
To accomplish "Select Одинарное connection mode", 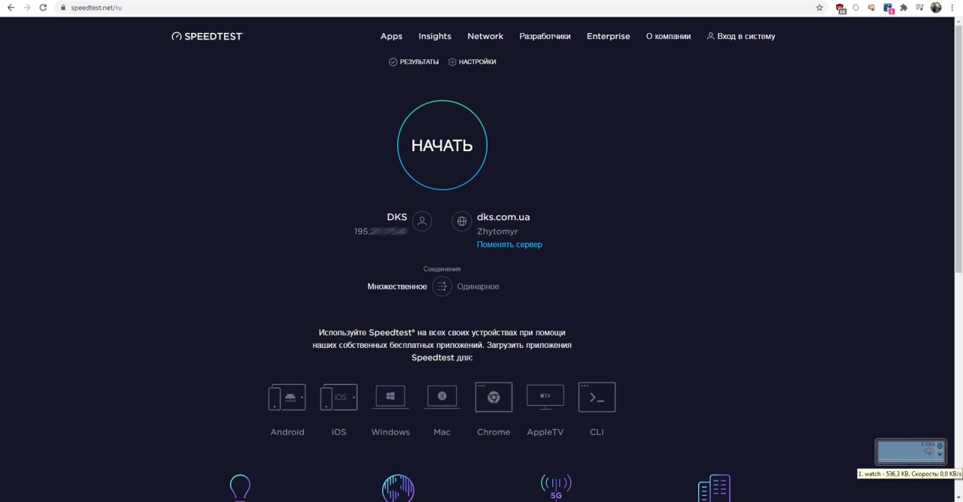I will tap(478, 286).
